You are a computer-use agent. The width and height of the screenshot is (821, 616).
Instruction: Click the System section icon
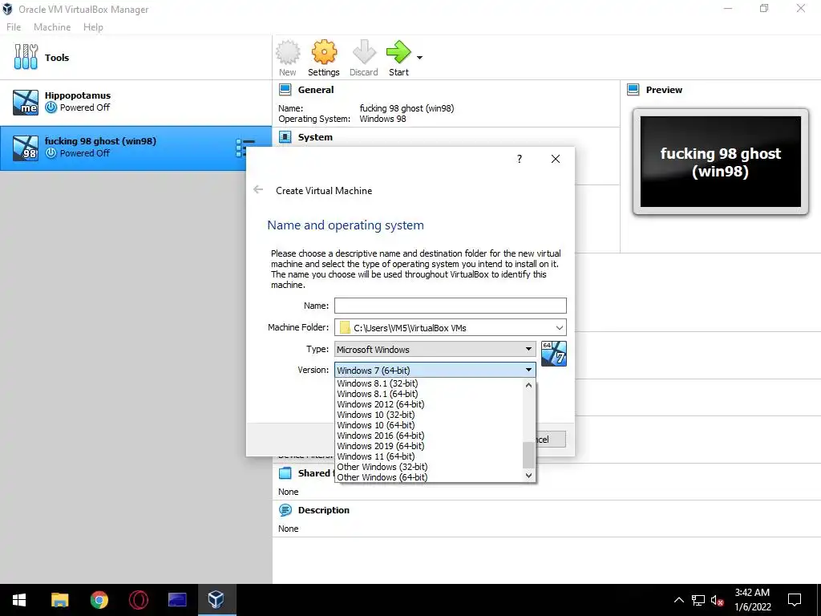(285, 137)
